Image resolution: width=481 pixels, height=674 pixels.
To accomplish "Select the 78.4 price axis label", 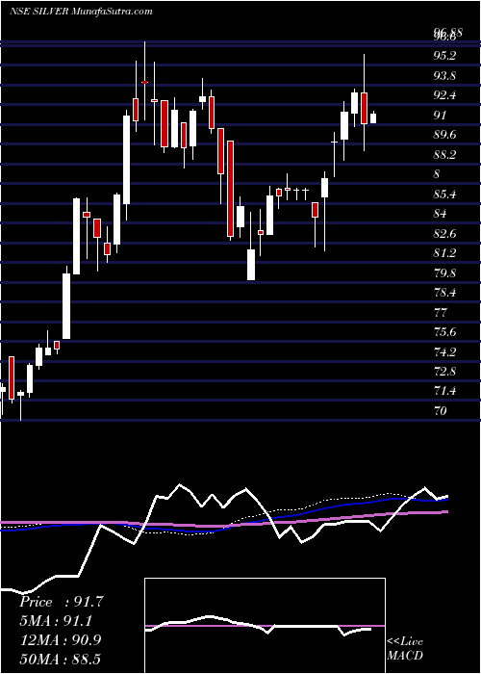I will pyautogui.click(x=444, y=293).
